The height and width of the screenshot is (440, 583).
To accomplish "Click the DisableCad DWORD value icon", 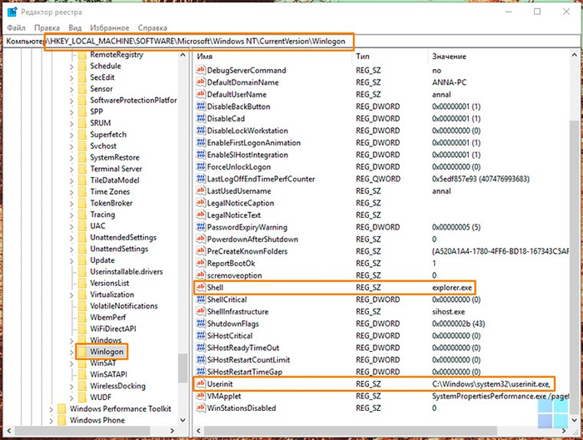I will [200, 119].
